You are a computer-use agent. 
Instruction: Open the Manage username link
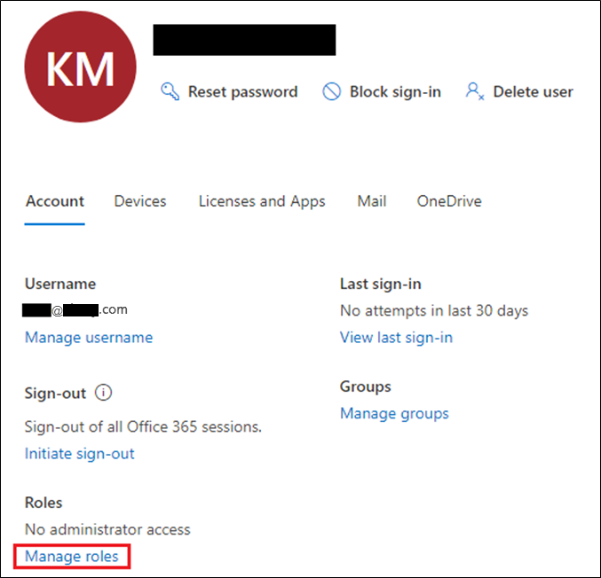pyautogui.click(x=89, y=337)
